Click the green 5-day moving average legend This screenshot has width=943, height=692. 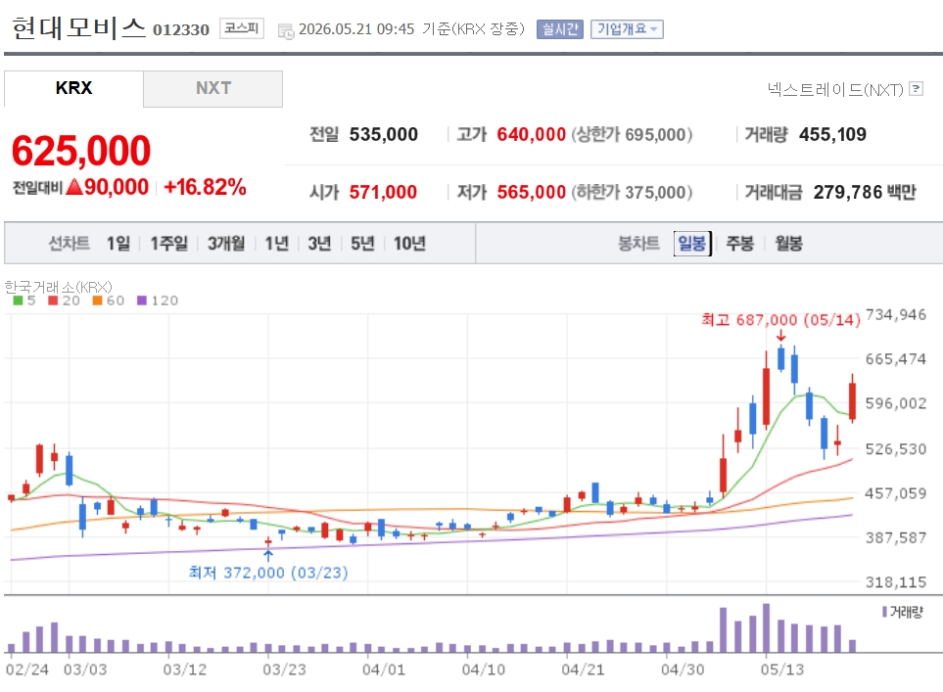[x=24, y=300]
